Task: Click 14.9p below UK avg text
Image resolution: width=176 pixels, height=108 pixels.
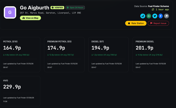Action: 149,55
